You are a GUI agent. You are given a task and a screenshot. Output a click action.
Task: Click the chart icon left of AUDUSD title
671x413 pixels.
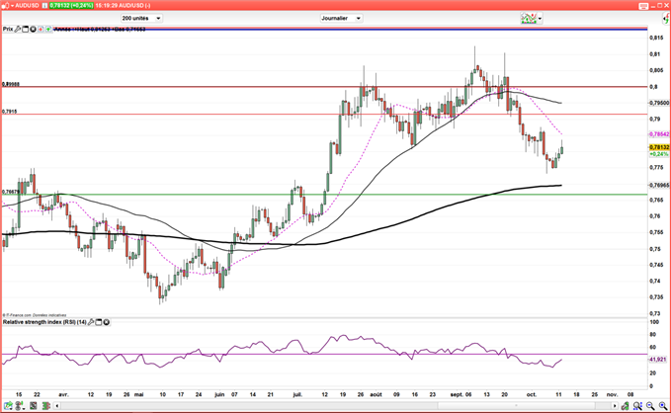click(5, 6)
